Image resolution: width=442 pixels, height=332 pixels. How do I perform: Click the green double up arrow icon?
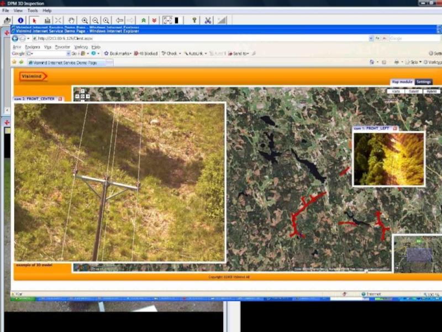coord(144,20)
